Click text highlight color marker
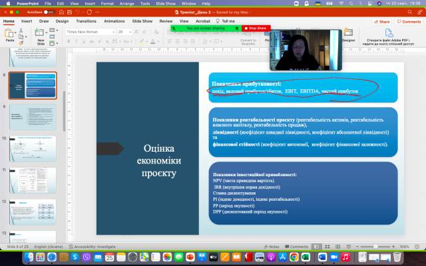The width and height of the screenshot is (426, 266). [141, 41]
